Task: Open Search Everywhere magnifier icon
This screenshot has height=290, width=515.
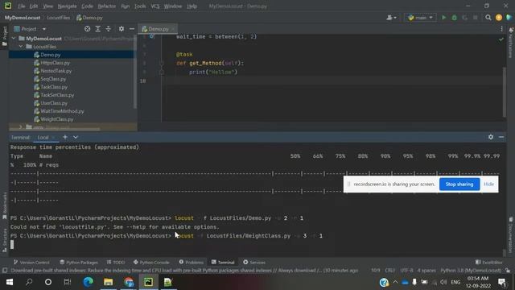Action: (x=488, y=18)
